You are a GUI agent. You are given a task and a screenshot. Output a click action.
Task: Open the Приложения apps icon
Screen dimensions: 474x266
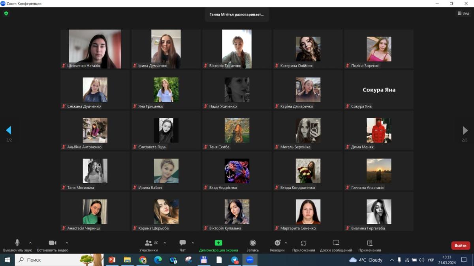303,243
